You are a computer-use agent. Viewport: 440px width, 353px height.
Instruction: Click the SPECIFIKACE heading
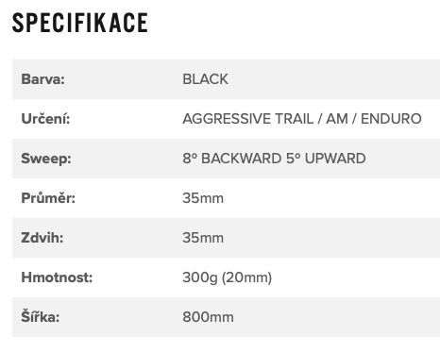point(80,23)
